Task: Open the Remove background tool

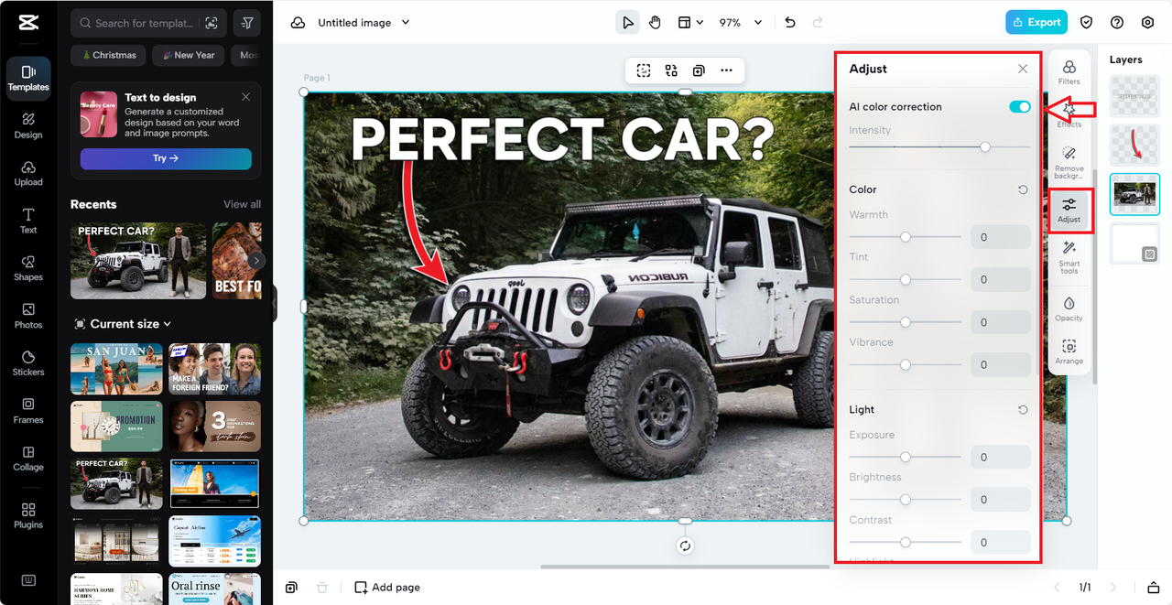Action: coord(1069,162)
